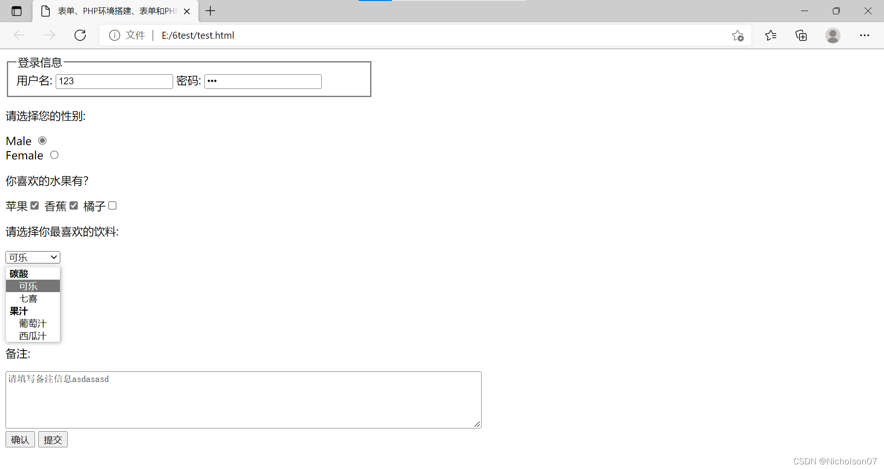884x469 pixels.
Task: Click the 备注 textarea
Action: click(244, 400)
